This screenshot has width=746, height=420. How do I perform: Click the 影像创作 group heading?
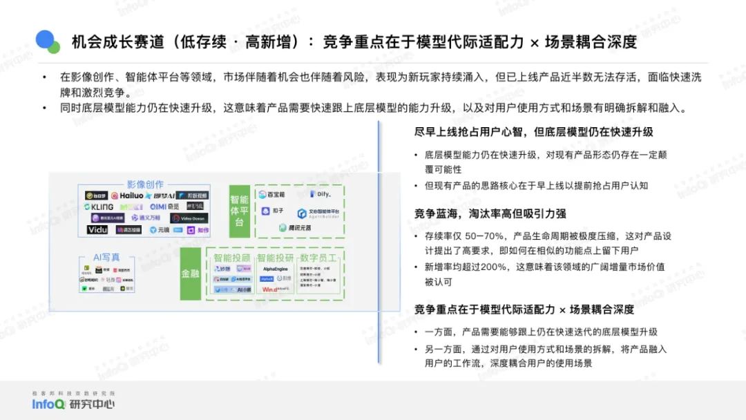click(145, 184)
